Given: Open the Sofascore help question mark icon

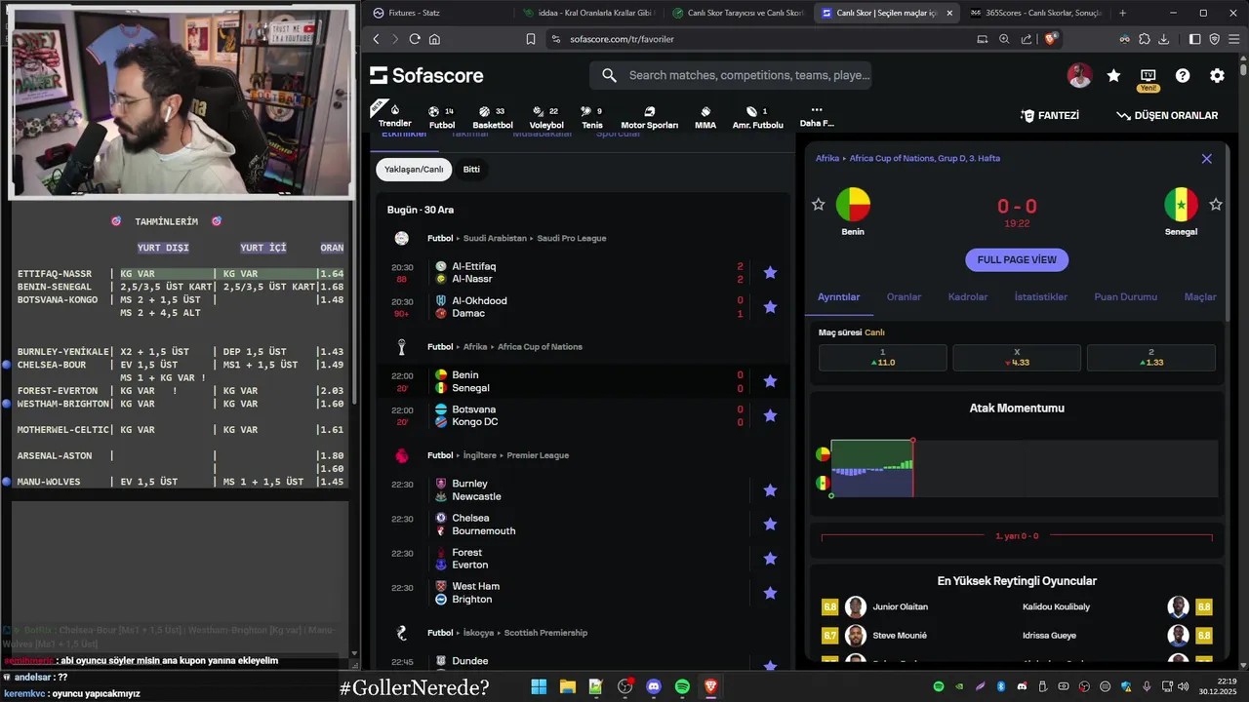Looking at the screenshot, I should tap(1183, 75).
